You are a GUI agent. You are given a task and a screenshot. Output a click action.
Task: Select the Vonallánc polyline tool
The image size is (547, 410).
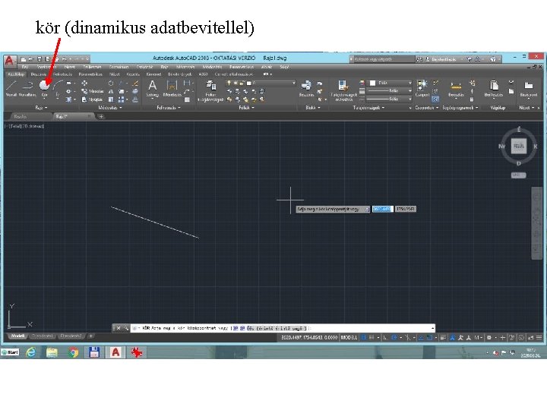pos(27,88)
